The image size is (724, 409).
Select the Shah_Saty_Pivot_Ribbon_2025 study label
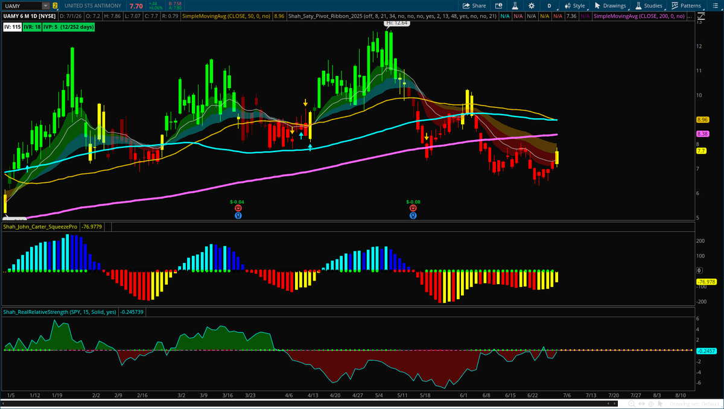click(392, 16)
